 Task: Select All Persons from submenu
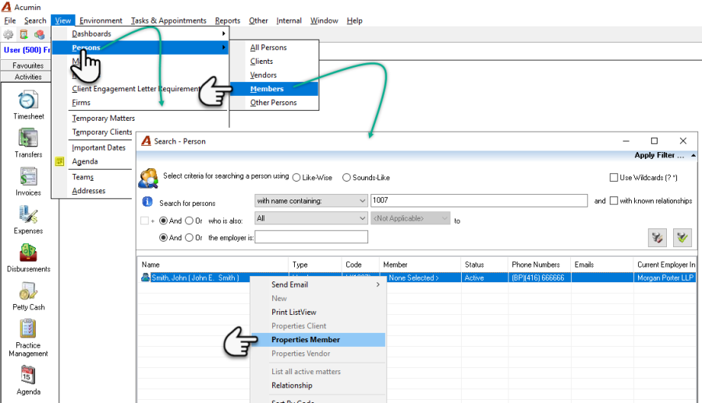[268, 48]
